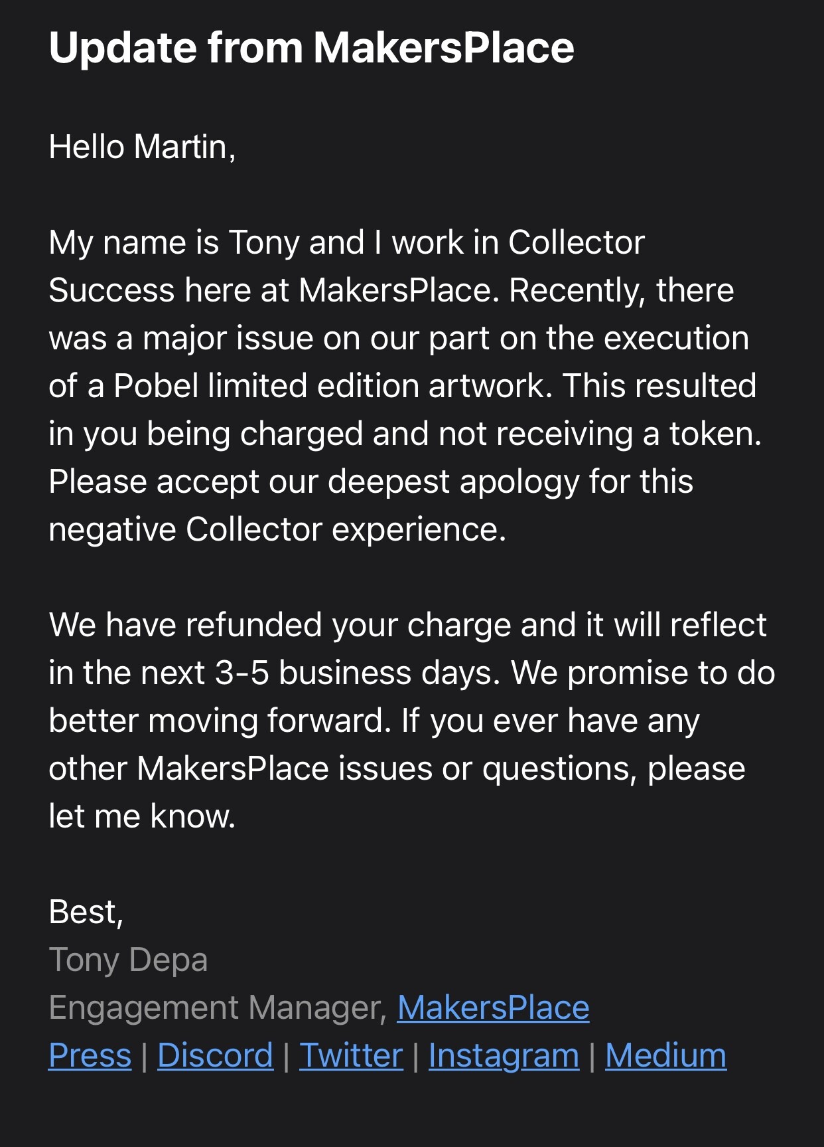Click the 'Engagement Manager,' title text

(218, 1008)
